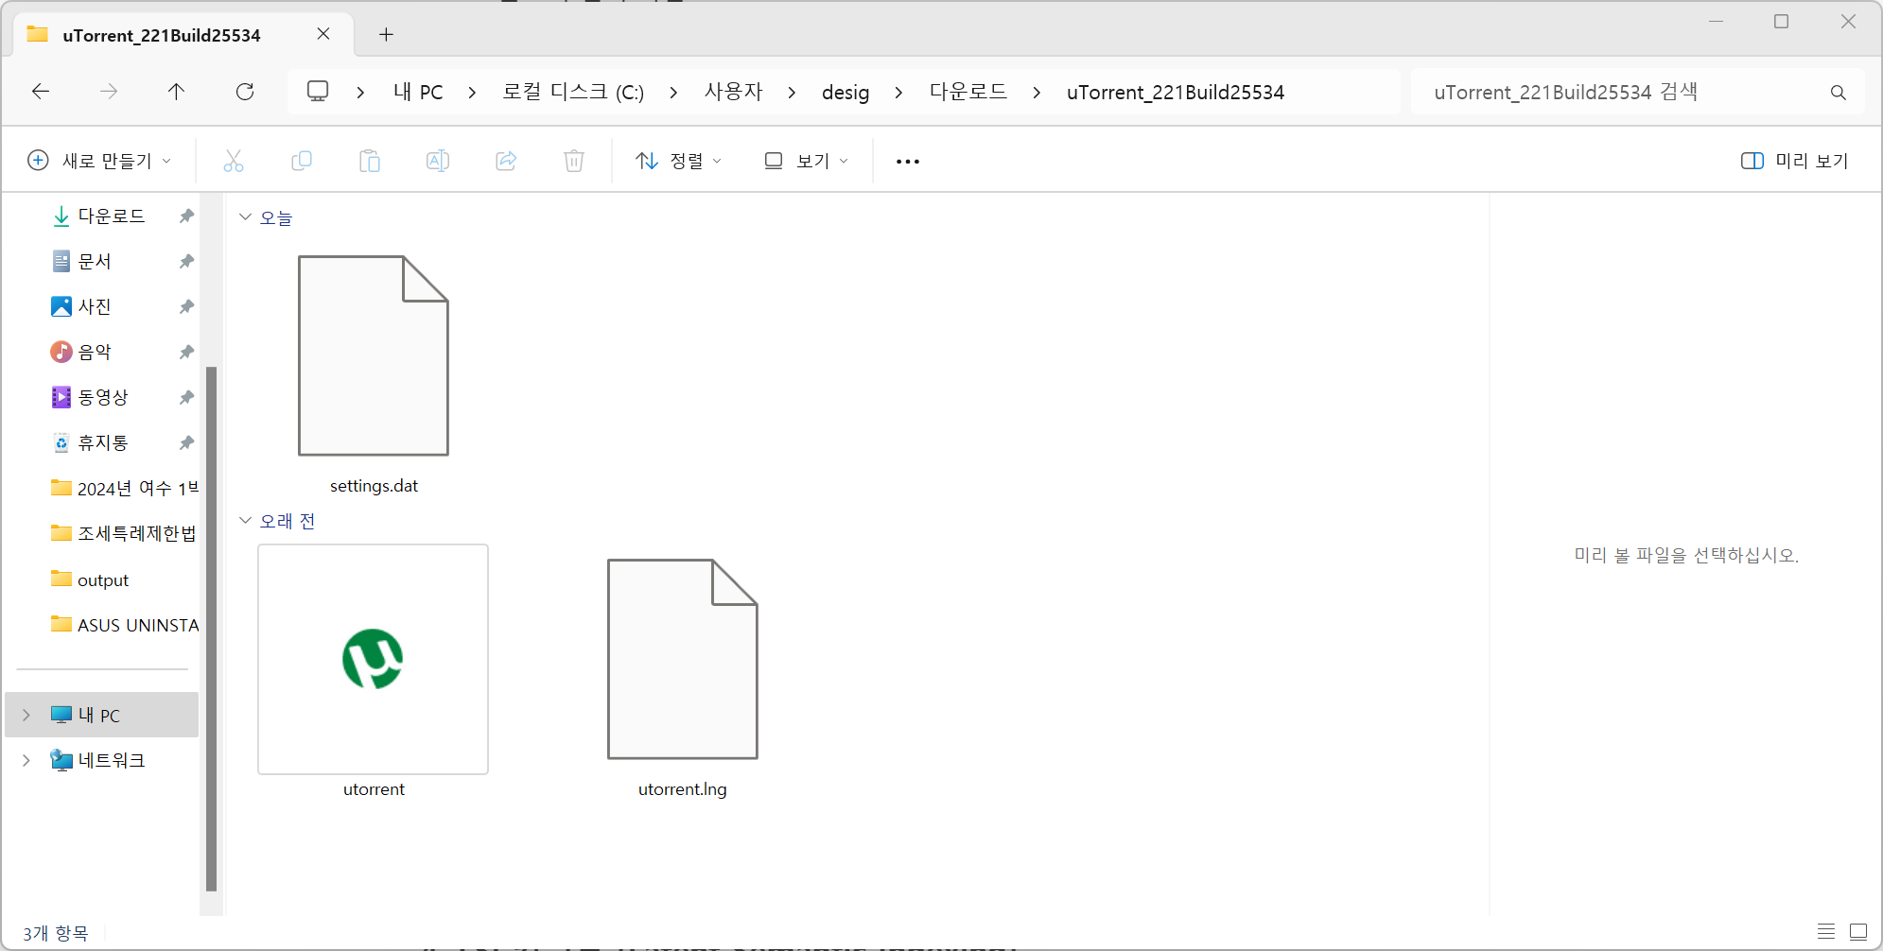This screenshot has width=1883, height=951.
Task: Open 휴지통 in the sidebar
Action: point(103,442)
